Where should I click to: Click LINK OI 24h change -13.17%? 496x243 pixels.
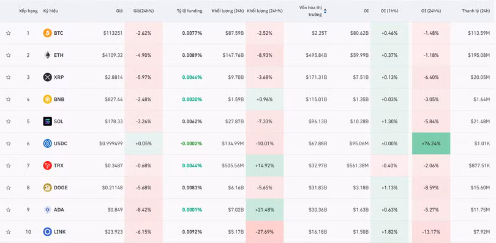coord(431,231)
